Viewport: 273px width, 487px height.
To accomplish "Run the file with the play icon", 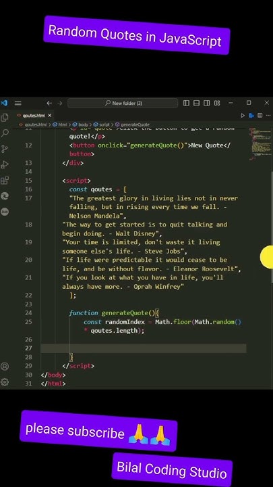I will [x=243, y=116].
